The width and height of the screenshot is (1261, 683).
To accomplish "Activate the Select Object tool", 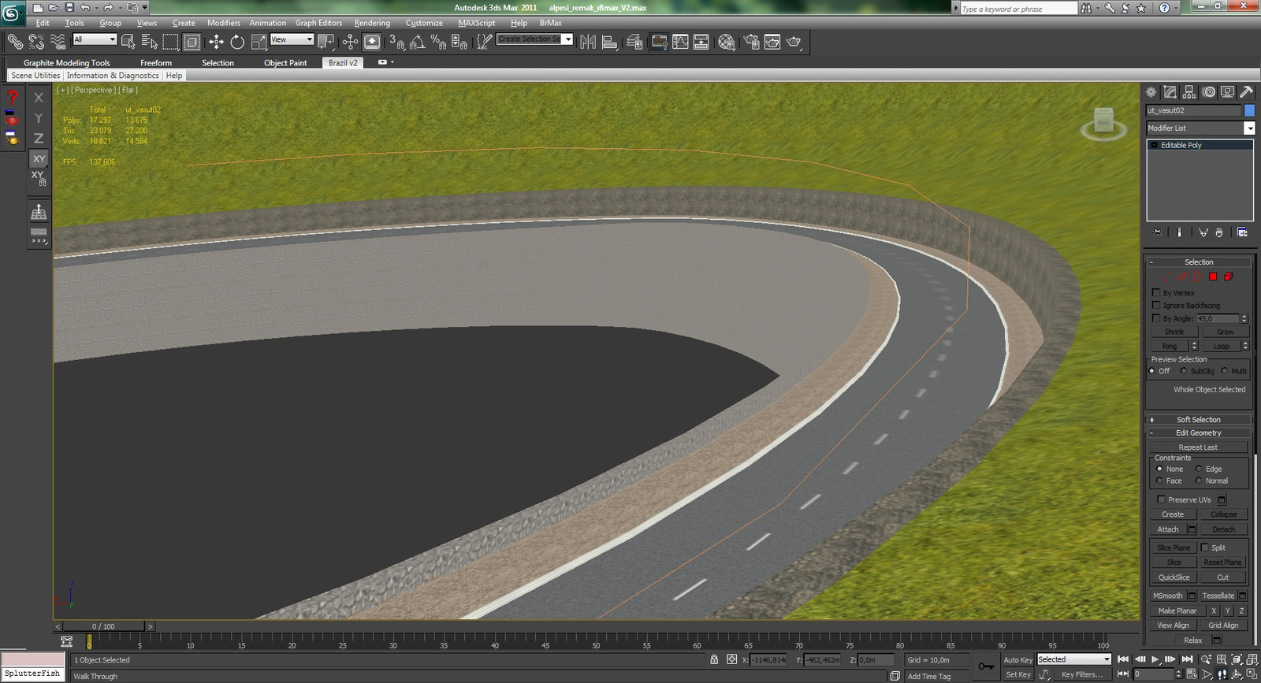I will [x=128, y=41].
